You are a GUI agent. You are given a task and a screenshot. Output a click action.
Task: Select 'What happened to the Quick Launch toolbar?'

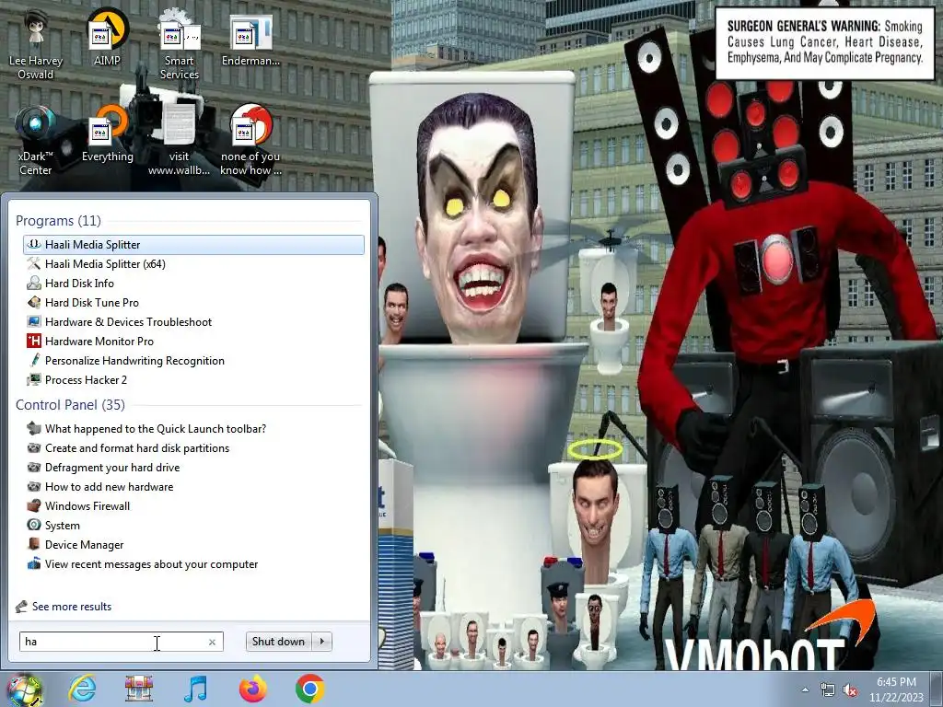pyautogui.click(x=193, y=429)
